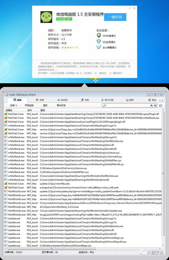
Task: Click the Kingsoft antivirus check icon
Action: tap(99, 47)
